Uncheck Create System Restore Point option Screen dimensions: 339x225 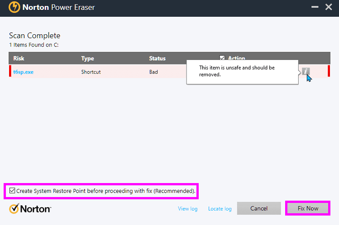12,191
